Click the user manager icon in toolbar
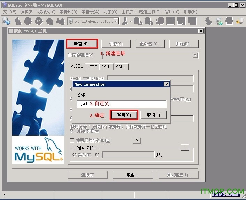 tap(125, 21)
